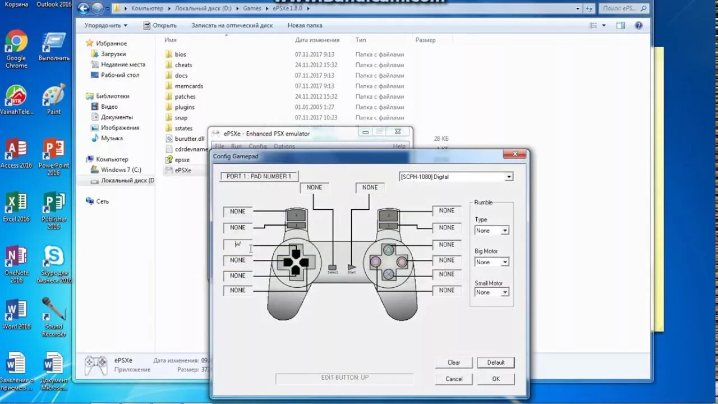
Task: Open the VainahTelecom desktop shortcut
Action: tap(16, 100)
